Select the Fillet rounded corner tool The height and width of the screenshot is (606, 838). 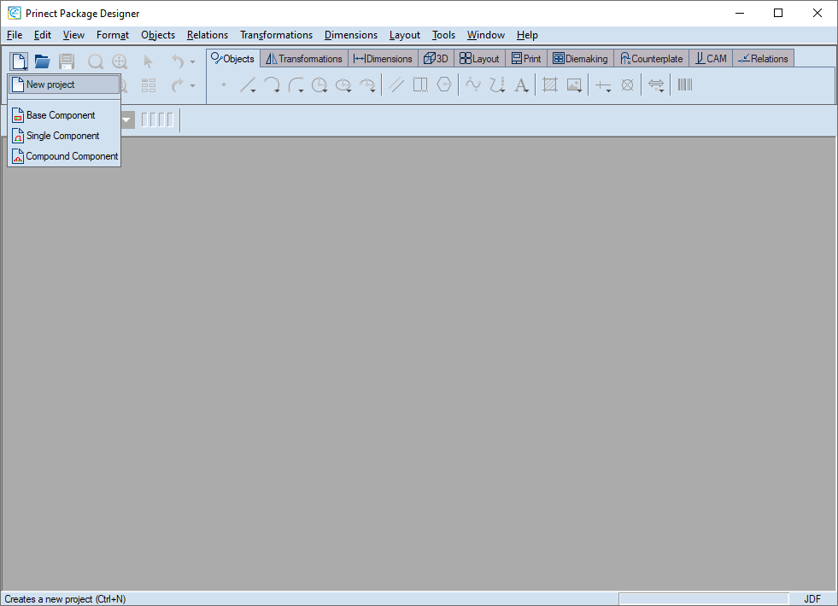(296, 84)
